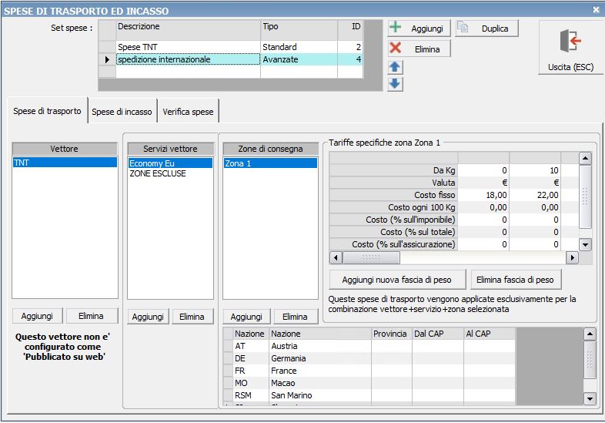Delete the selected Servizi vettore entry
The image size is (605, 423).
coord(192,317)
